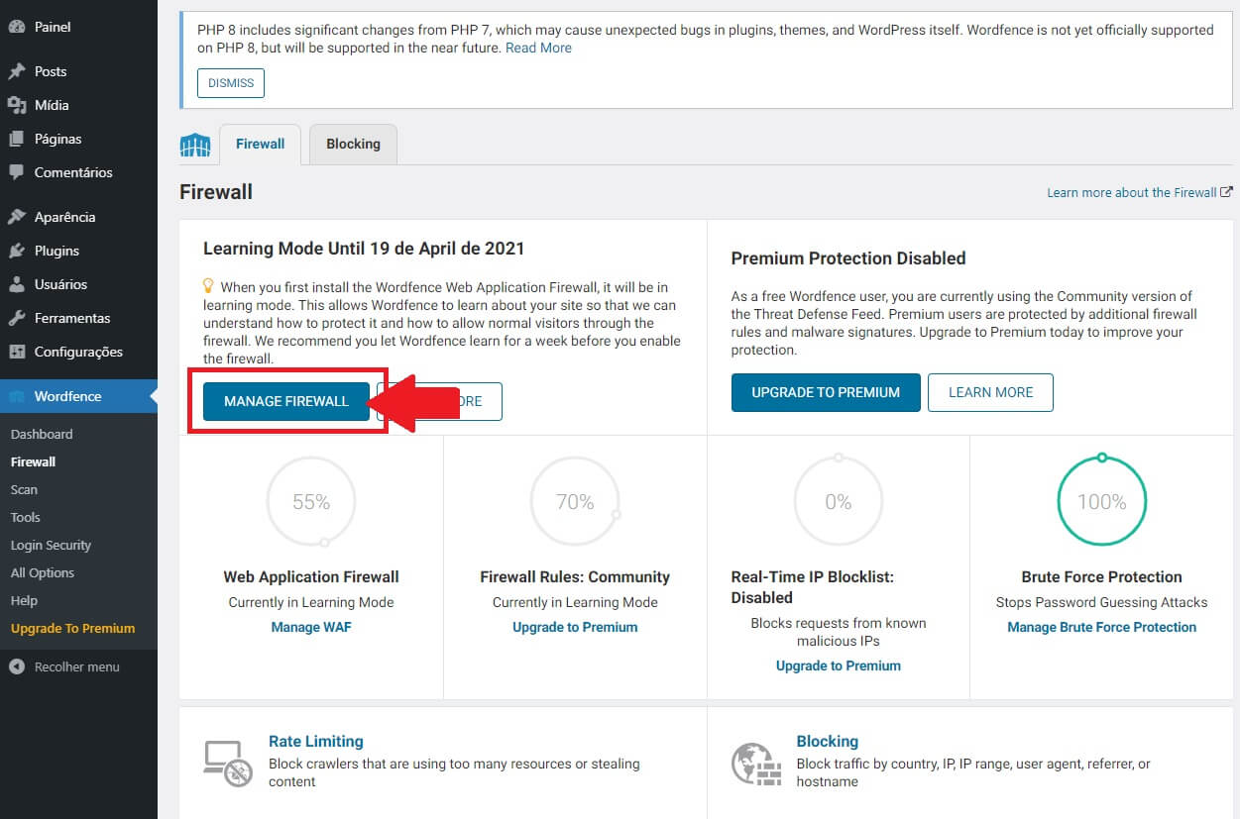
Task: Click the Manage Firewall button
Action: pyautogui.click(x=286, y=401)
